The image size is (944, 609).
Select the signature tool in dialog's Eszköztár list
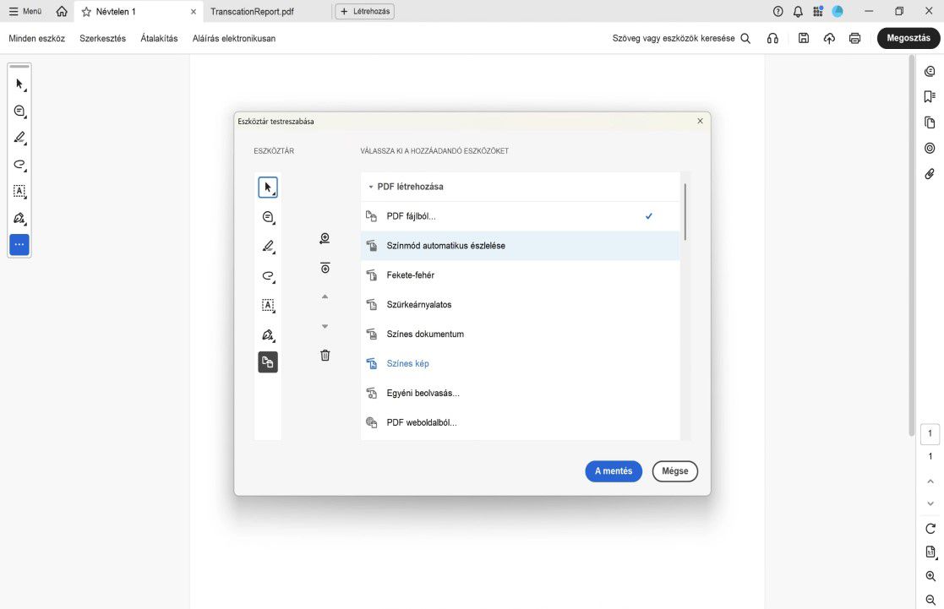[268, 334]
